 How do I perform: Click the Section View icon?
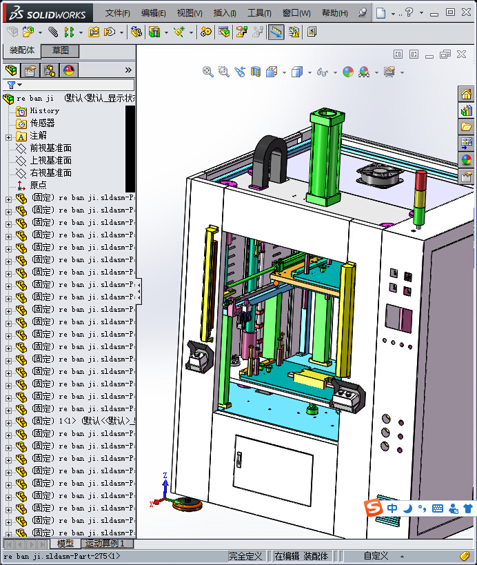pos(256,72)
